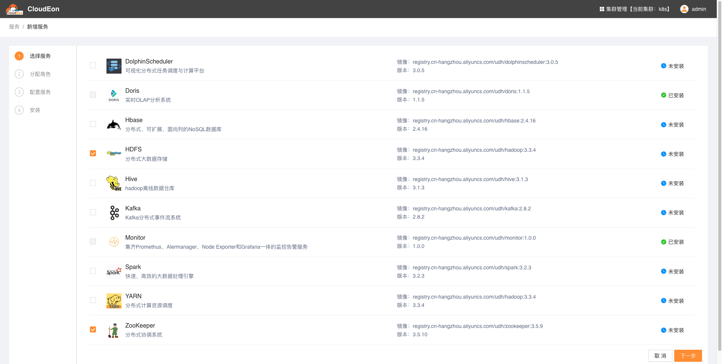The height and width of the screenshot is (364, 722).
Task: Click the CloudEon title text
Action: (43, 9)
